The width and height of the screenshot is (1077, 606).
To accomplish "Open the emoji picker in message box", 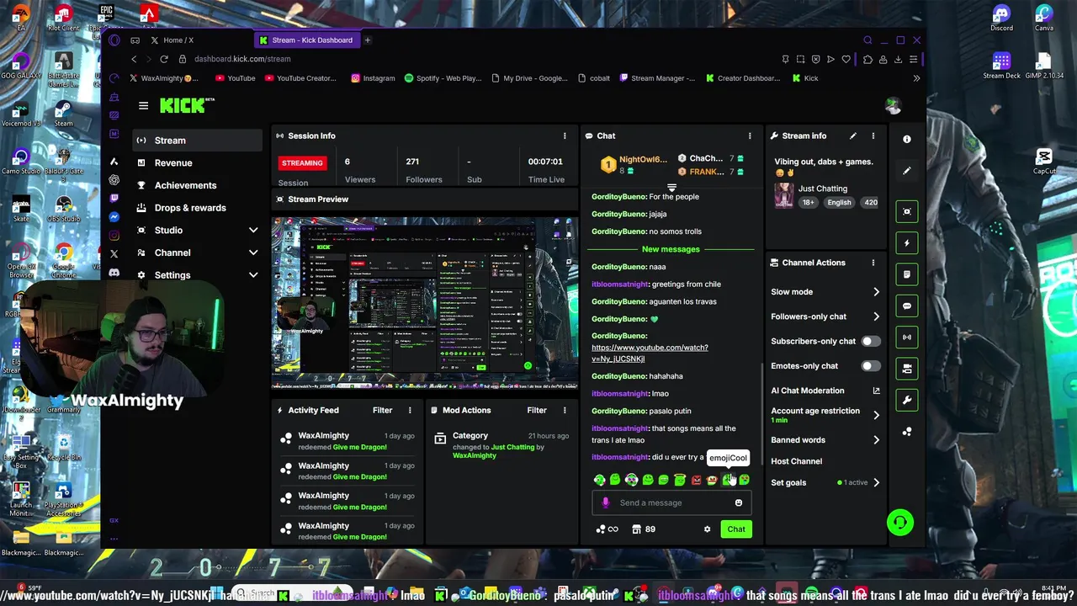I will click(x=739, y=502).
